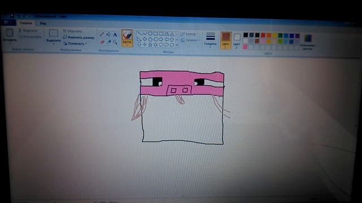Image resolution: width=362 pixels, height=203 pixels.
Task: Choose the Four-point star shape
Action: point(145,45)
